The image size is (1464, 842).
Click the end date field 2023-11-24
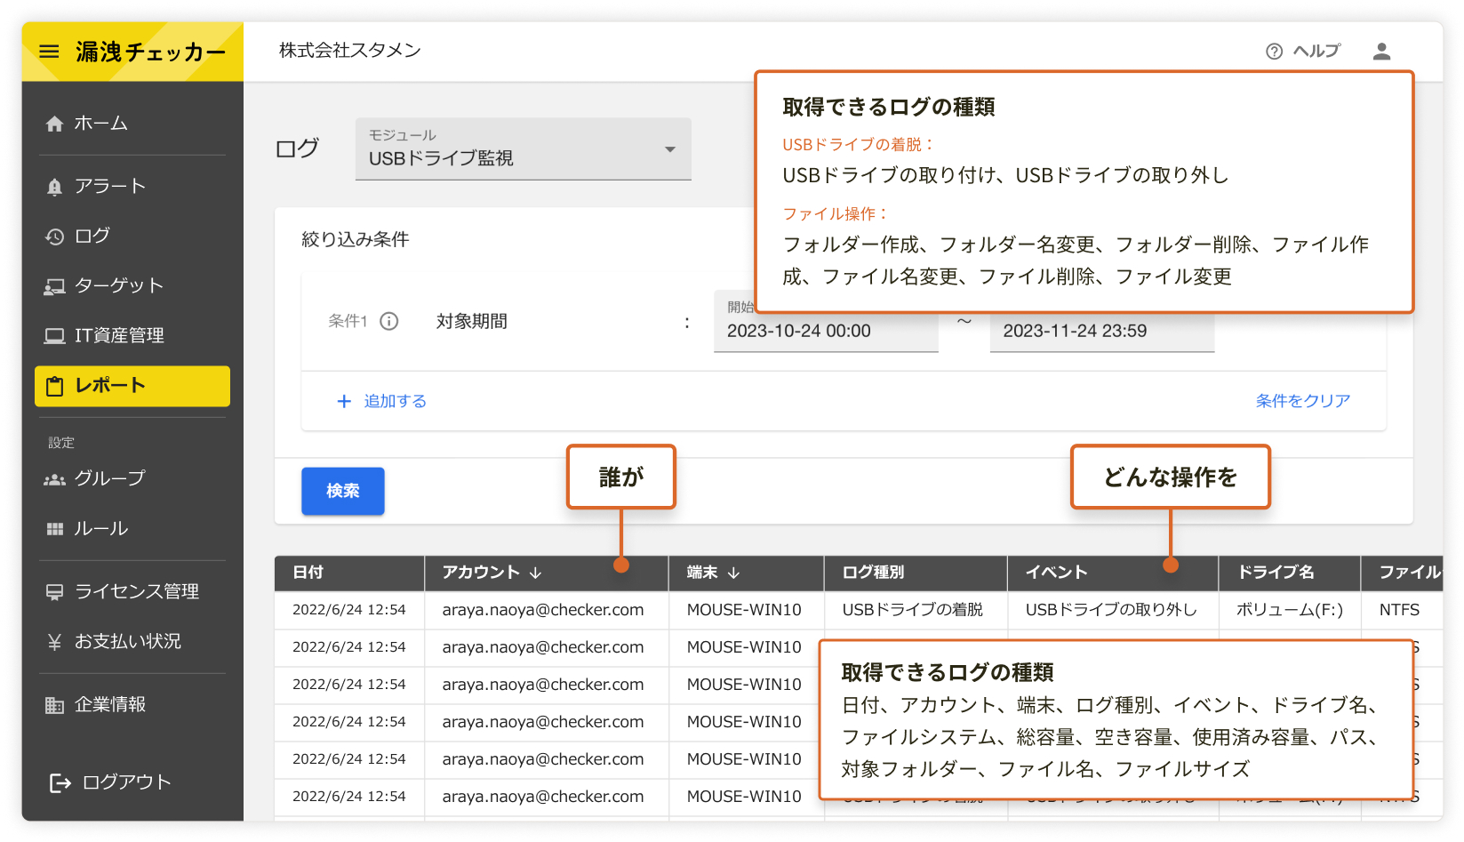click(x=1101, y=331)
